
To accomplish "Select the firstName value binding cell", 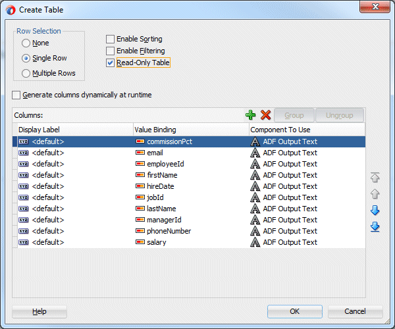I will pos(191,174).
